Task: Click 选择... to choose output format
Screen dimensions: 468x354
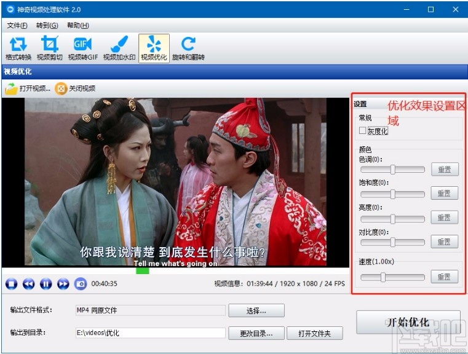Action: click(256, 311)
